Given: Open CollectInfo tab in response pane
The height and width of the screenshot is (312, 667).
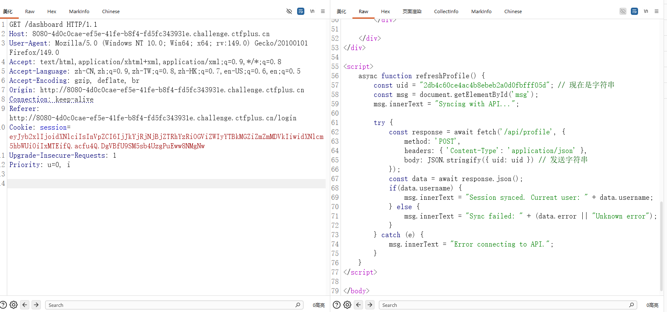Looking at the screenshot, I should 446,11.
